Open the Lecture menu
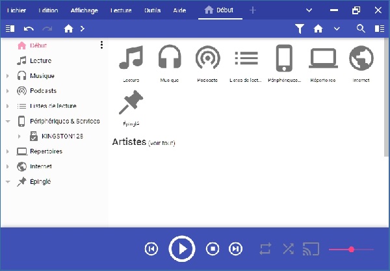Viewport: 390px width, 271px height. tap(121, 10)
